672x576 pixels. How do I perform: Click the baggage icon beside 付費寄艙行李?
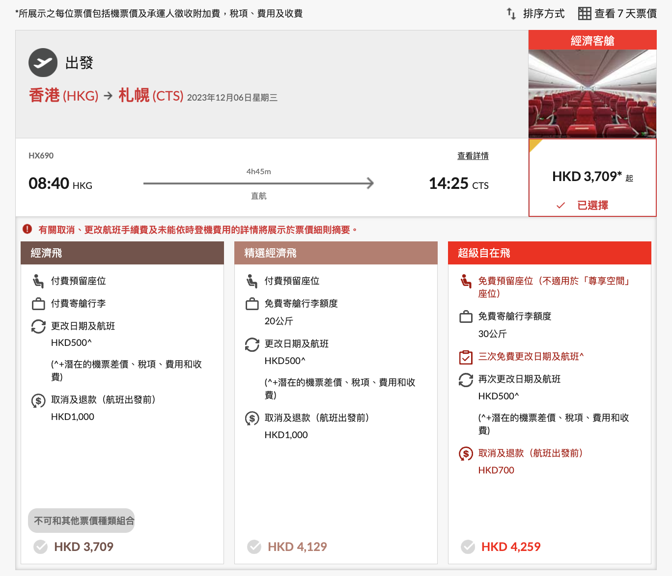[x=38, y=304]
